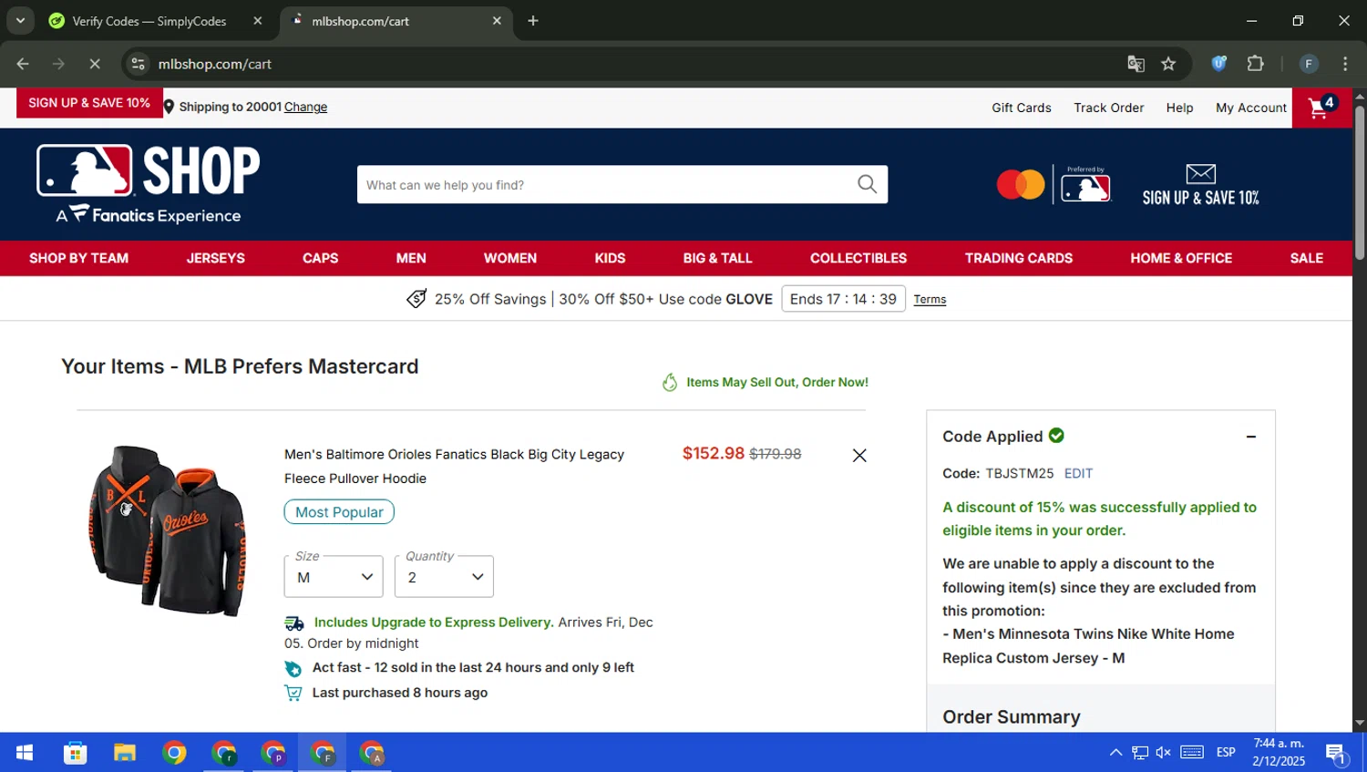The image size is (1367, 772).
Task: View site information icon in address bar
Action: tap(138, 64)
